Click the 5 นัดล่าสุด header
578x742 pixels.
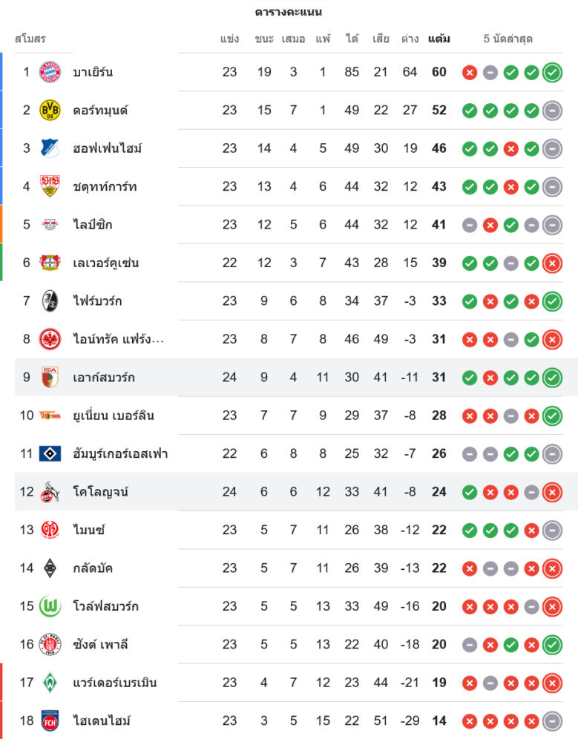click(508, 39)
